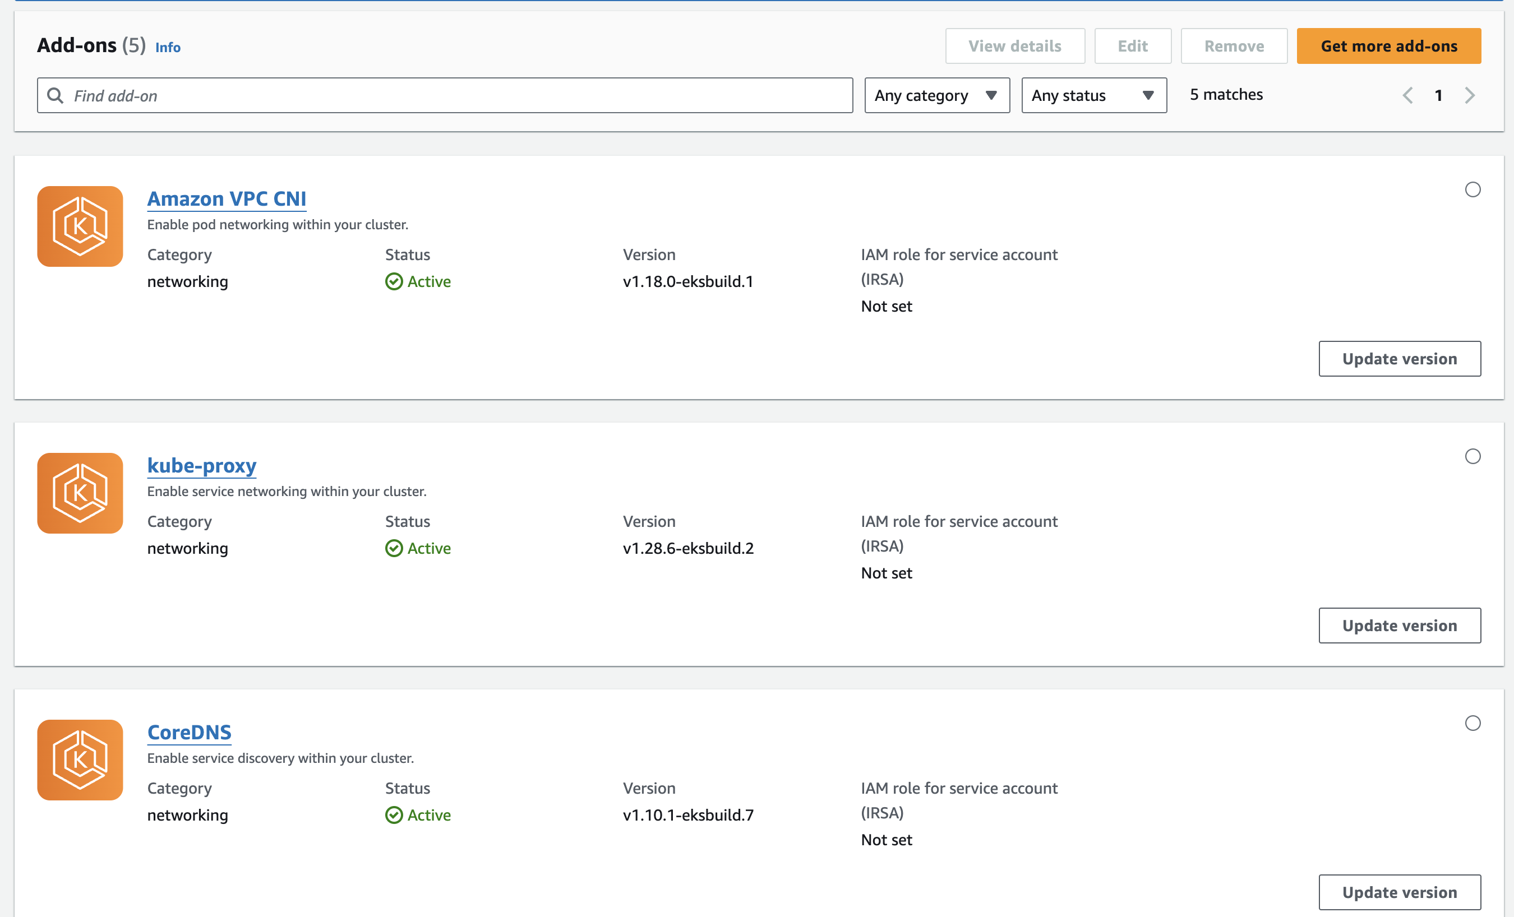Click version v1.28.6-eksbuild.2 text
The height and width of the screenshot is (917, 1514).
click(x=688, y=548)
